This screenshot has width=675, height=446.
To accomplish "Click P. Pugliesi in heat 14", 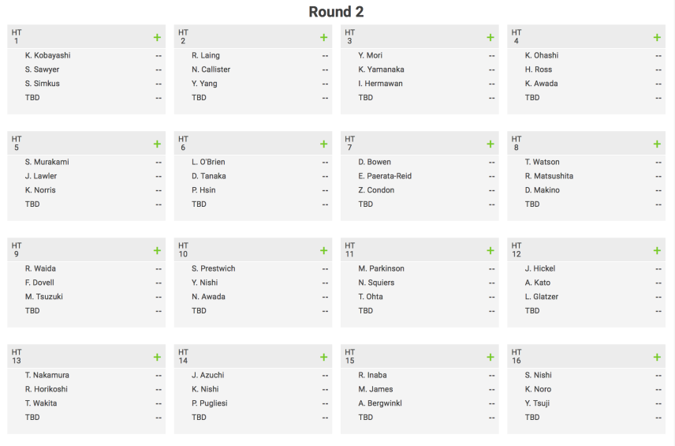I will (210, 403).
